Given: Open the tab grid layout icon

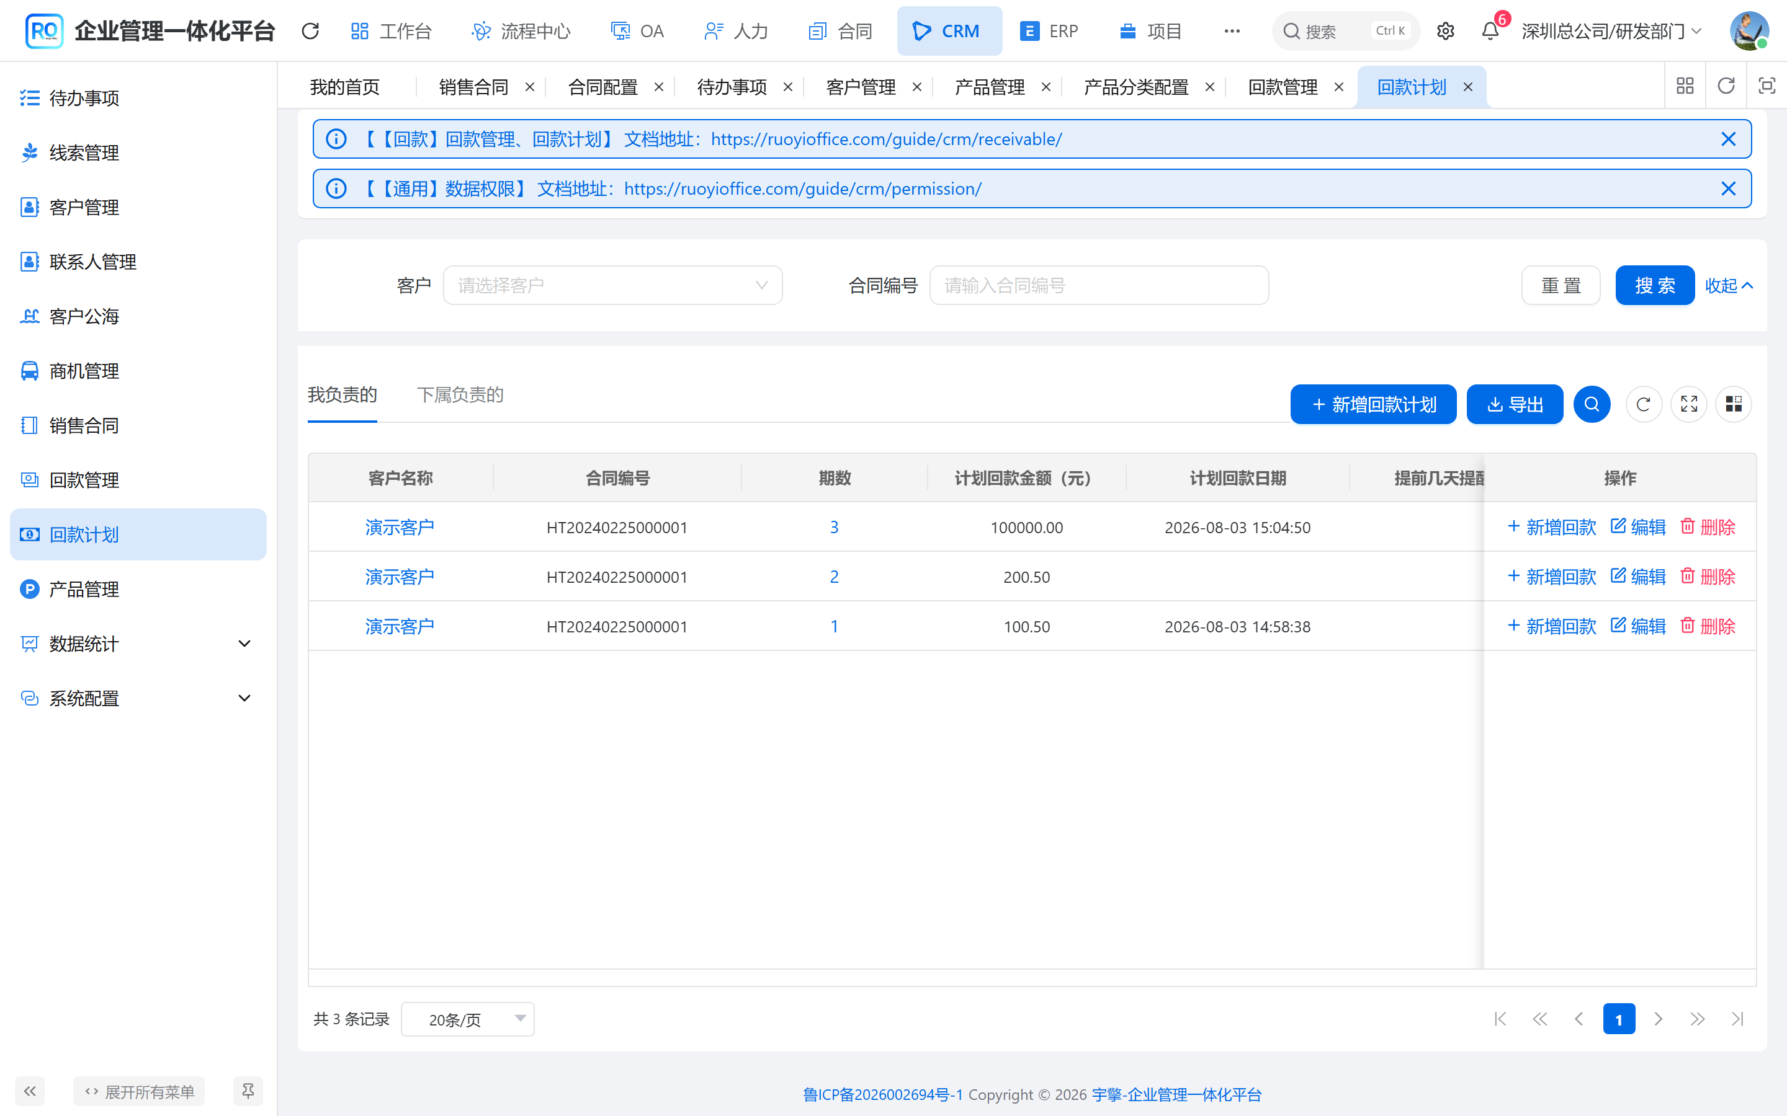Looking at the screenshot, I should 1685,86.
